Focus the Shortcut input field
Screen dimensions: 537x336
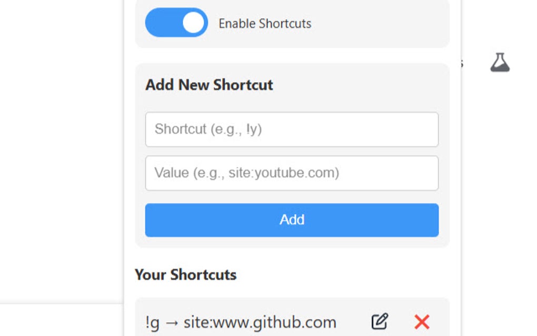(292, 129)
